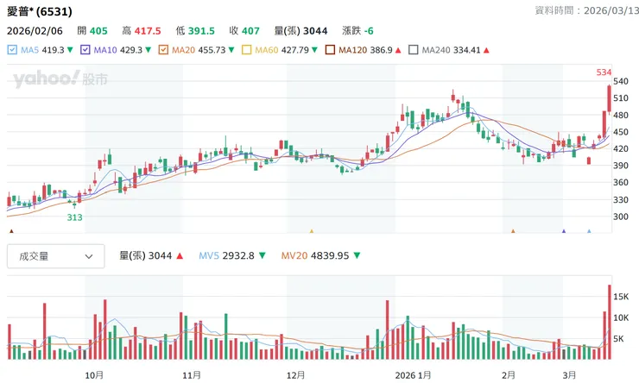Viewport: 639px width, 383px height.
Task: Uncheck the MA5 moving average checkbox
Action: (x=11, y=50)
